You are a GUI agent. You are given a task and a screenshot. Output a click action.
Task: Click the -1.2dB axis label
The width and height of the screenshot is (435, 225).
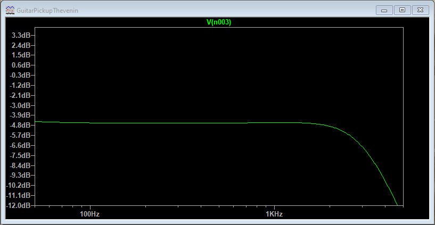click(20, 85)
